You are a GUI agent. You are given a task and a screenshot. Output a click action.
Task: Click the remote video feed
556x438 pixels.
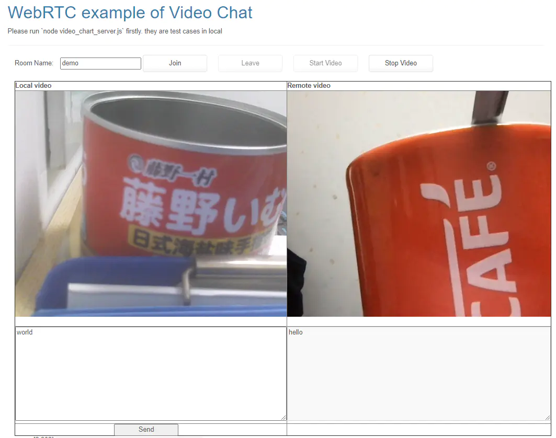419,204
